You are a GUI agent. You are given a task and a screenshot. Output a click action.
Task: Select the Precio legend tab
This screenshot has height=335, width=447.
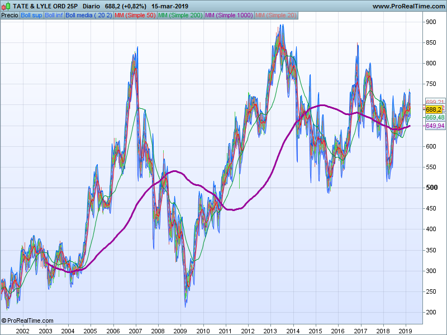[x=10, y=16]
